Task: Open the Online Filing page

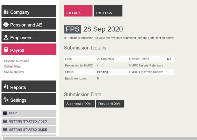Action: 12,66
